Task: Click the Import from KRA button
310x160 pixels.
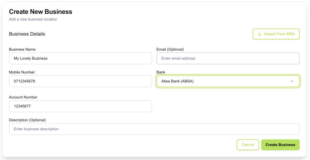Action: pyautogui.click(x=276, y=34)
